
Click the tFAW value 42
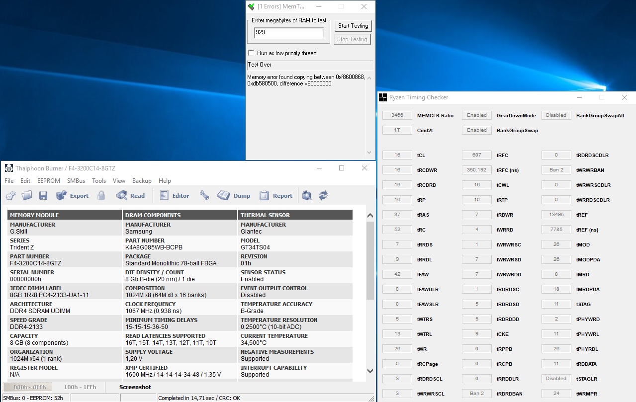tap(397, 274)
